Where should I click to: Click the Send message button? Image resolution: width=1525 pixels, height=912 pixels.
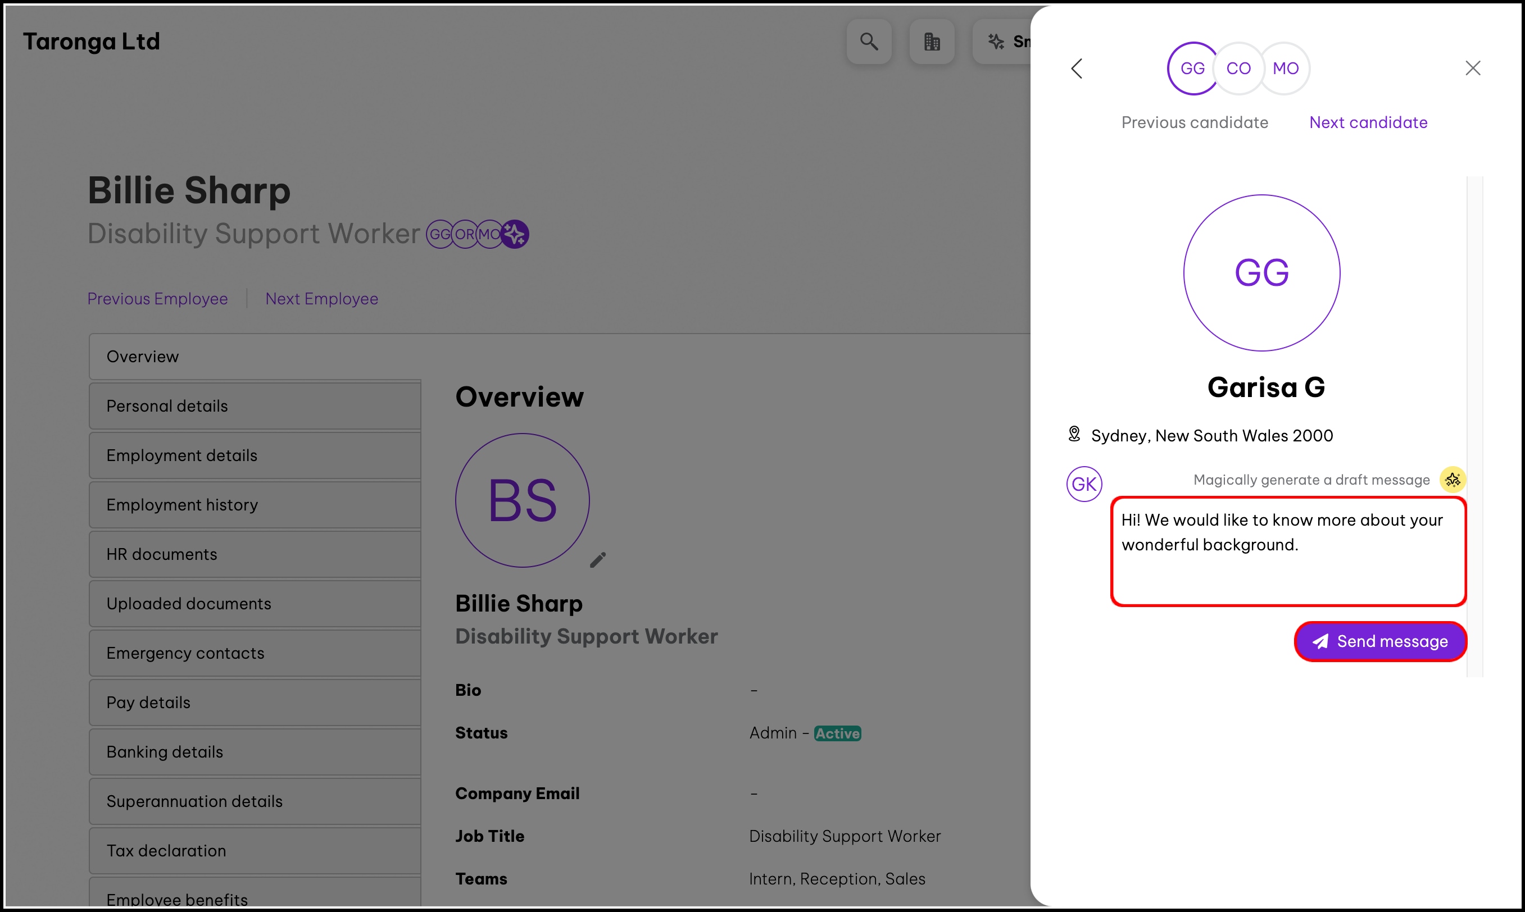coord(1381,641)
